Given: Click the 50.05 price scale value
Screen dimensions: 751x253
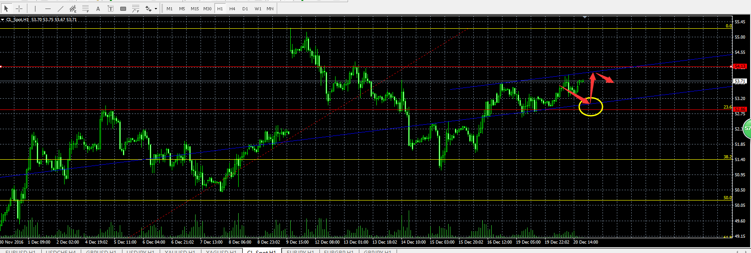Looking at the screenshot, I should tap(740, 205).
